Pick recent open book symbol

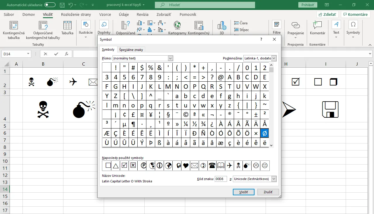click(221, 165)
